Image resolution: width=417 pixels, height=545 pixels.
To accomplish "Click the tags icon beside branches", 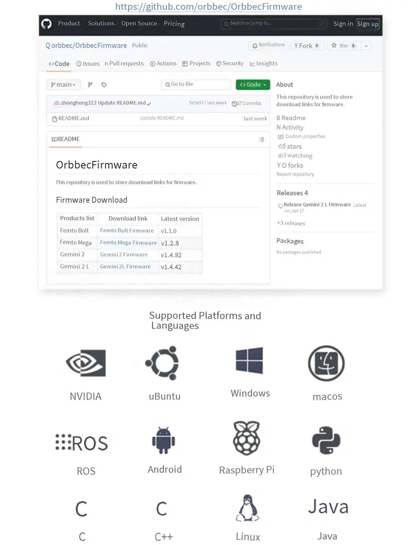I will [x=104, y=85].
